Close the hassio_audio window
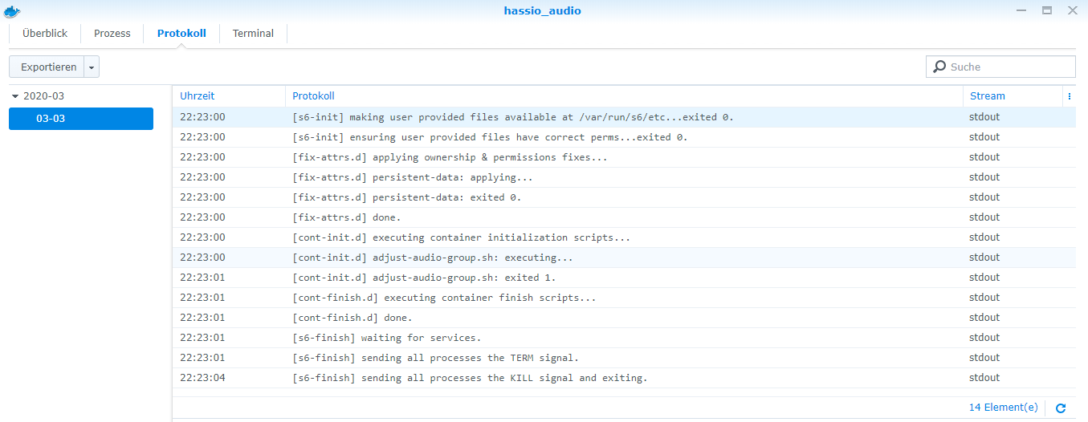The width and height of the screenshot is (1088, 422). (1073, 10)
